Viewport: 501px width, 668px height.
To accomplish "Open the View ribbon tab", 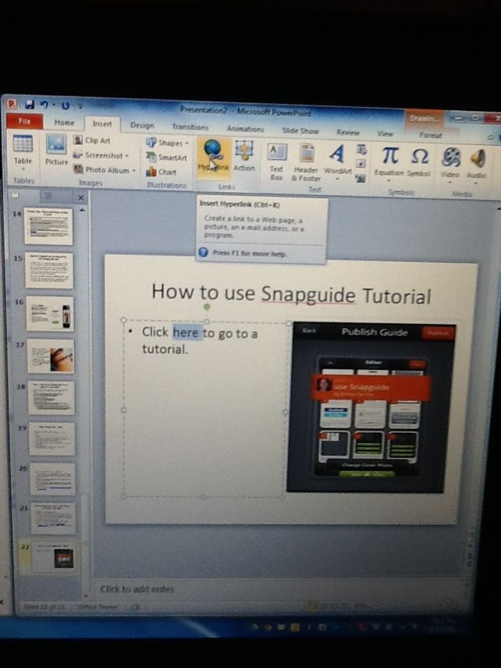I will pyautogui.click(x=385, y=134).
